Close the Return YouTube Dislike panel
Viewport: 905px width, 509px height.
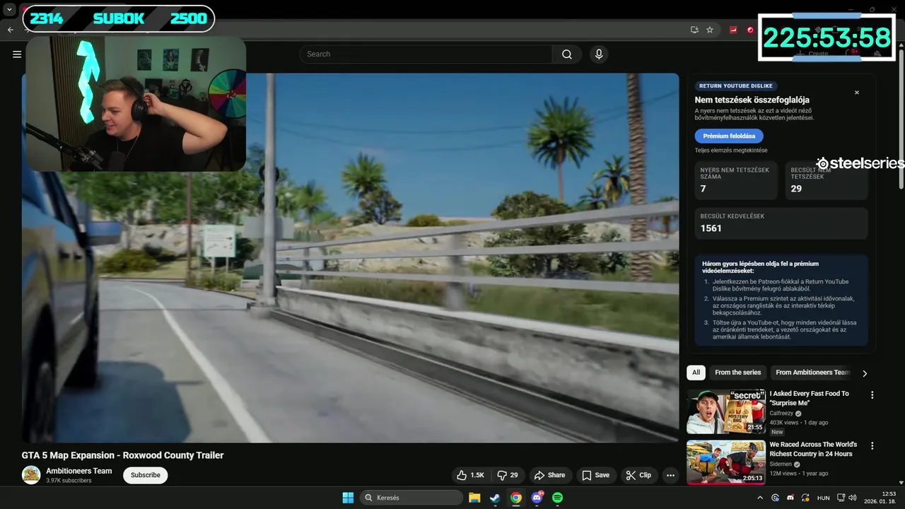[x=856, y=93]
